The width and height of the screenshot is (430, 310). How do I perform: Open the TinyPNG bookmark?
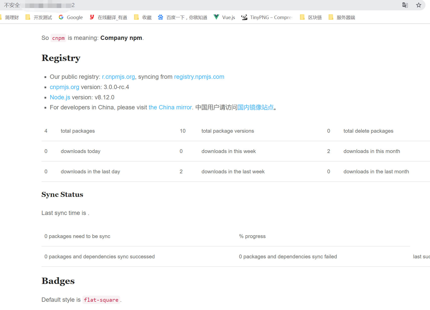[x=267, y=17]
